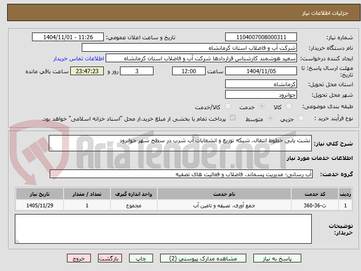Click the deadline time field 12:00
This screenshot has height=271, width=361.
(189, 71)
